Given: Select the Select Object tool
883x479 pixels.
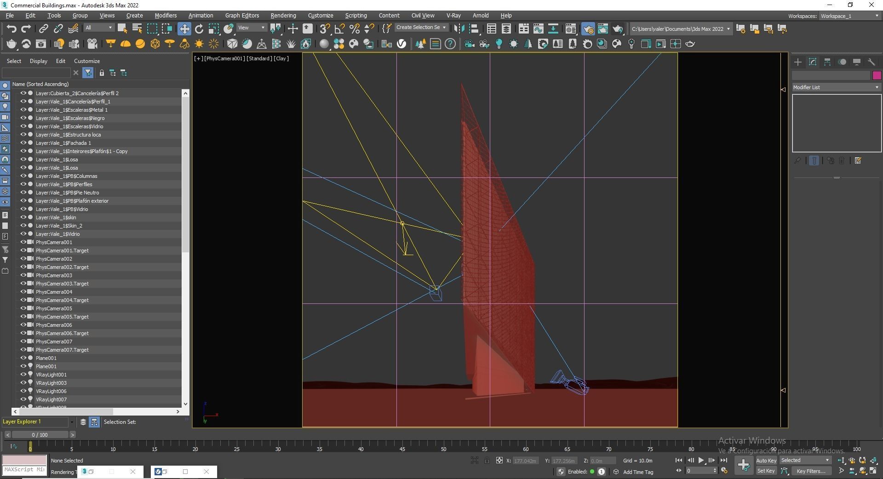Looking at the screenshot, I should tap(122, 29).
